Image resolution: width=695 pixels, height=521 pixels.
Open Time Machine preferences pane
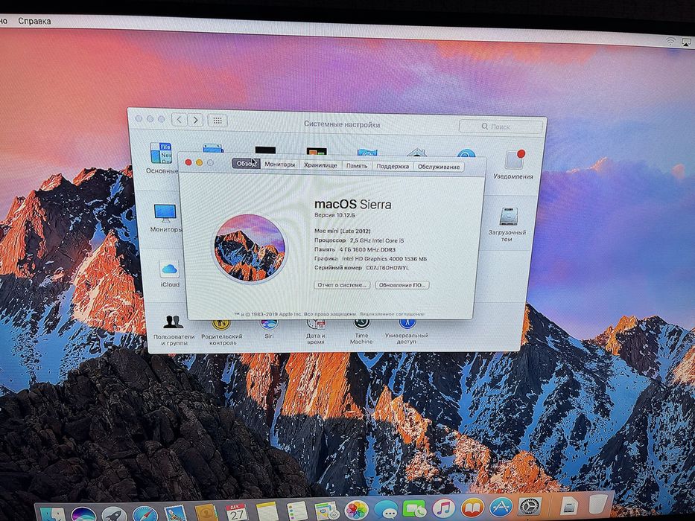point(362,332)
